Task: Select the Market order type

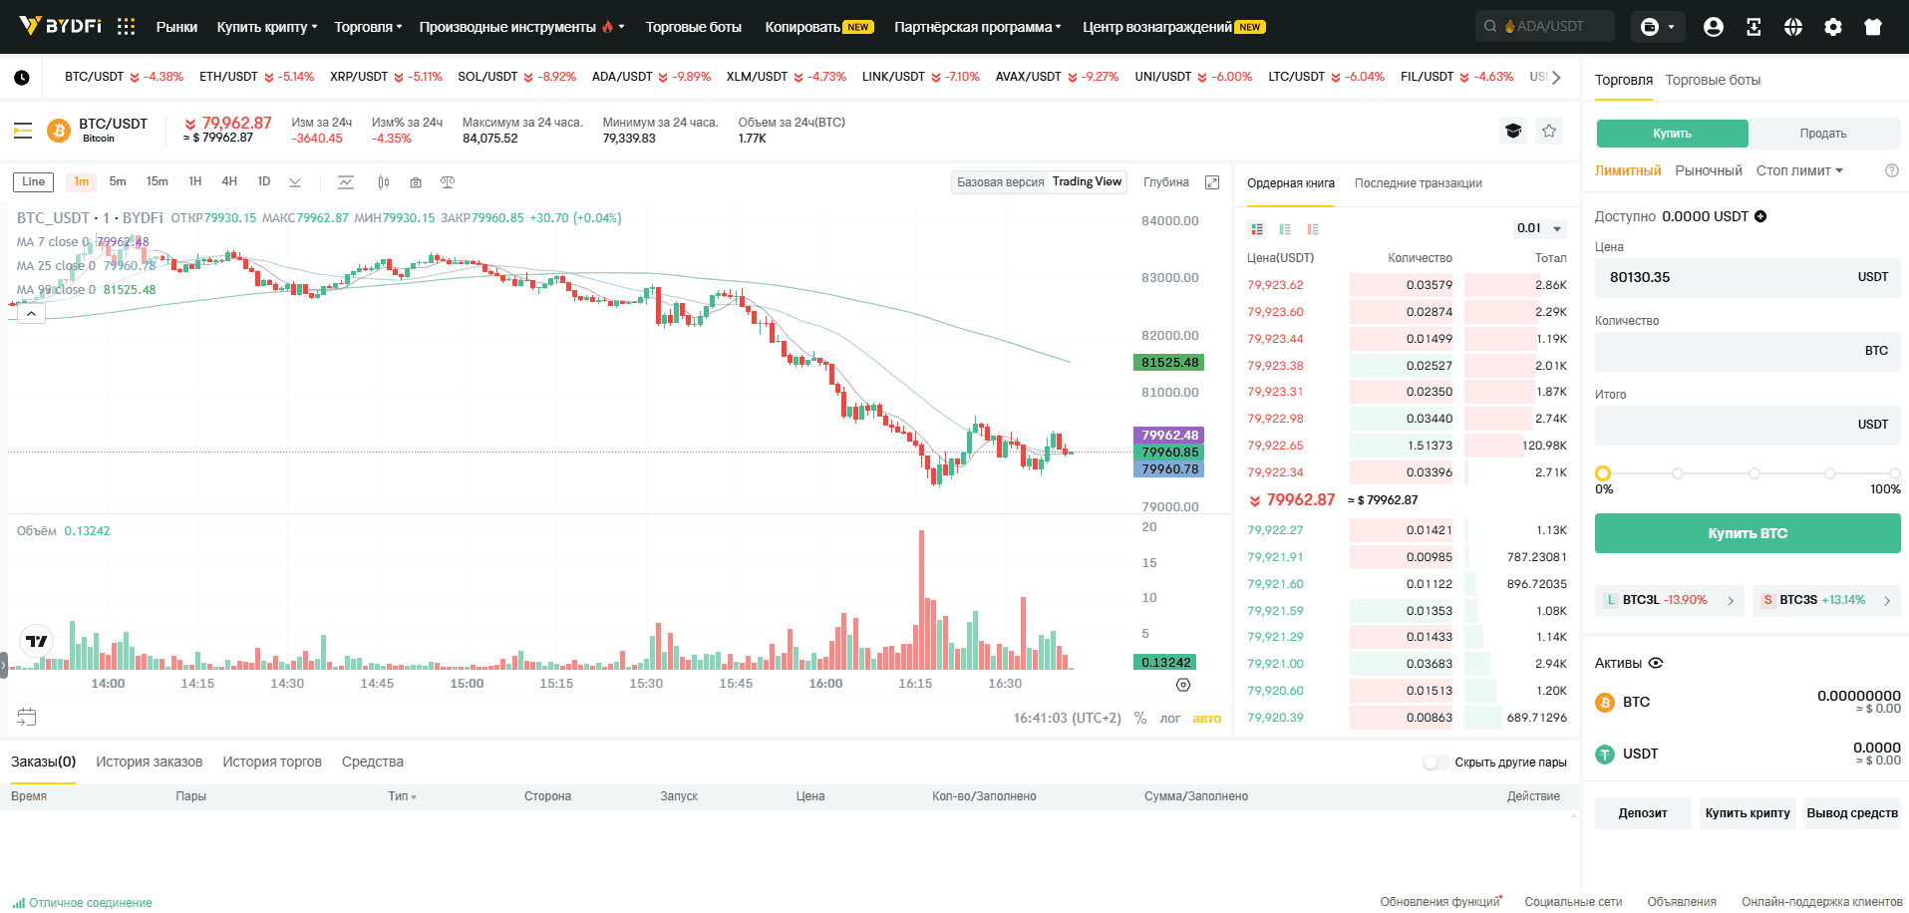Action: [x=1709, y=170]
